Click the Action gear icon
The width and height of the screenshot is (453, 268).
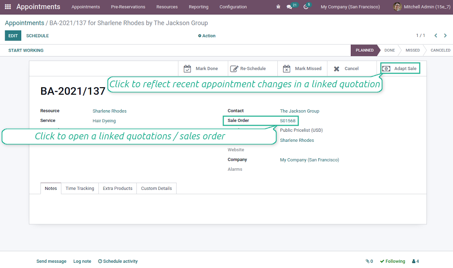(200, 36)
